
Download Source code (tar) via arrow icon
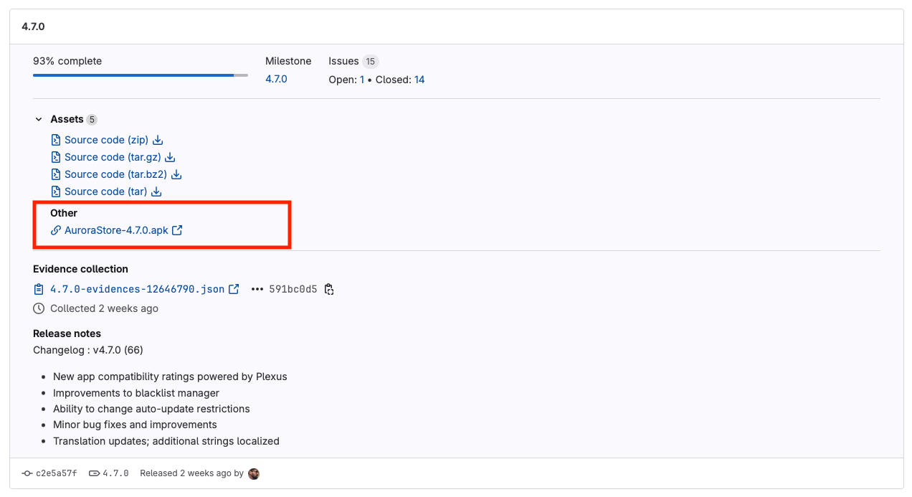coord(156,191)
